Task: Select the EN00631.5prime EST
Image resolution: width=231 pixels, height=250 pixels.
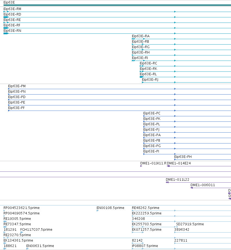Action: 40,246
